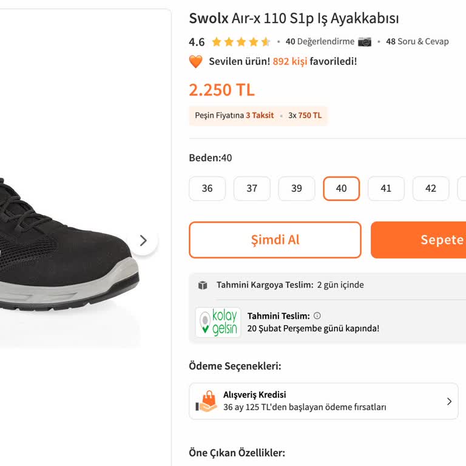The width and height of the screenshot is (466, 466).
Task: Select shoe size 37
Action: click(252, 189)
